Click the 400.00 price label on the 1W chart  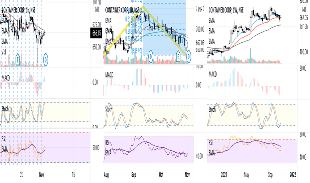coord(304,52)
